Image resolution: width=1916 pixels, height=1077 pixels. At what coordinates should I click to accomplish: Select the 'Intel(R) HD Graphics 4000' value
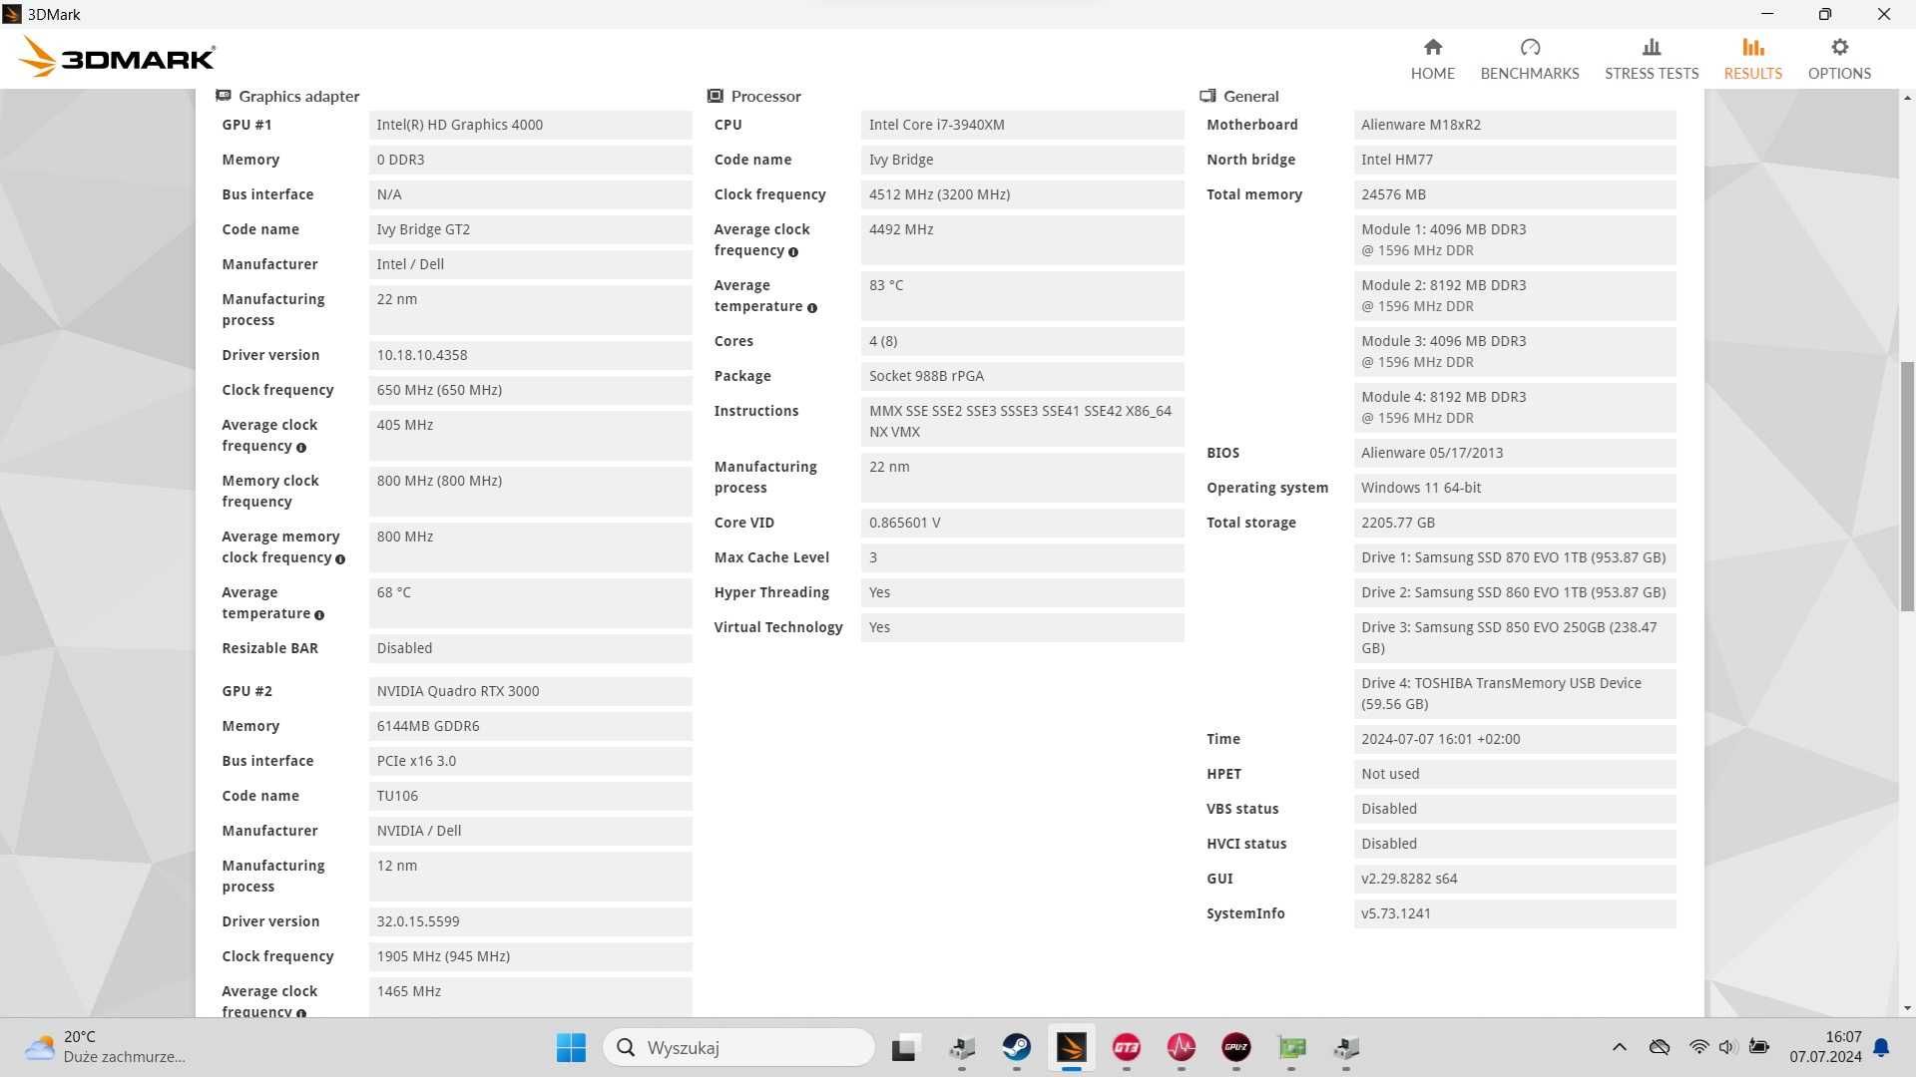coord(530,125)
